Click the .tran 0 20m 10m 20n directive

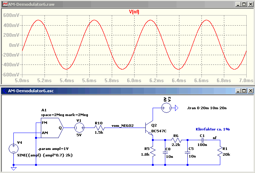tap(207, 108)
